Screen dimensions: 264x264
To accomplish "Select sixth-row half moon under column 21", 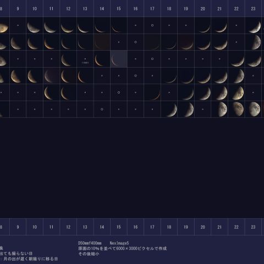I will point(223,109).
